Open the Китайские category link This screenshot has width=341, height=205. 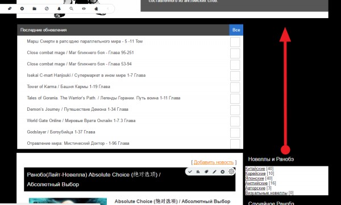click(x=255, y=169)
